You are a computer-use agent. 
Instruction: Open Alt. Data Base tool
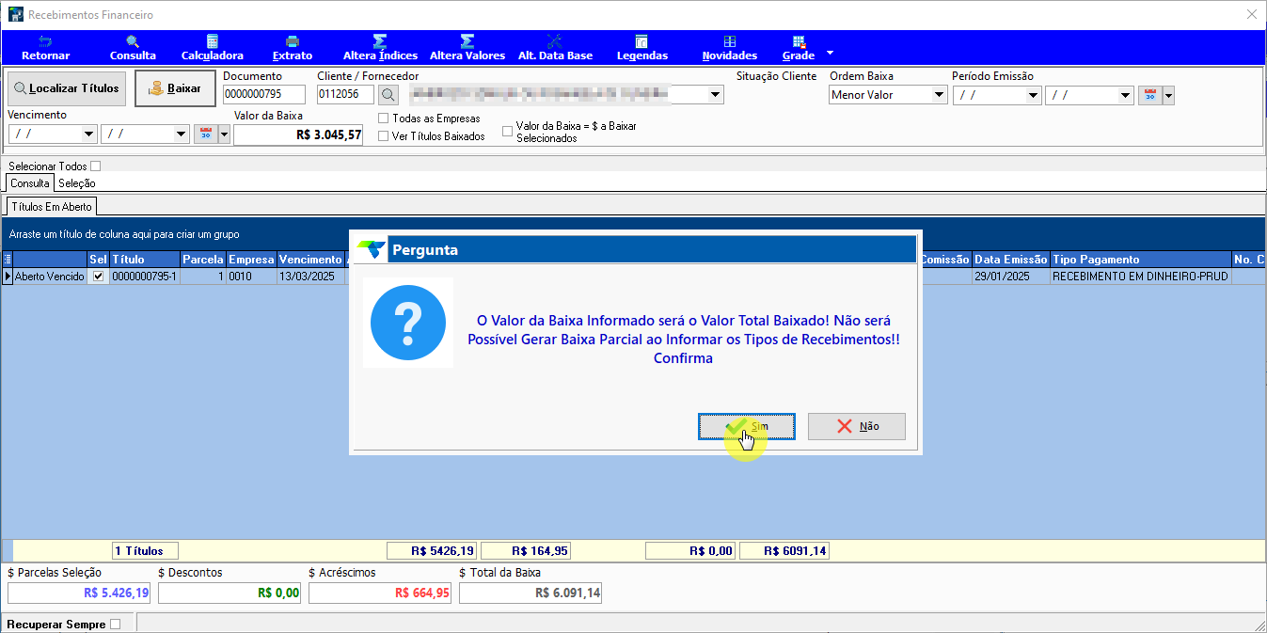point(555,48)
